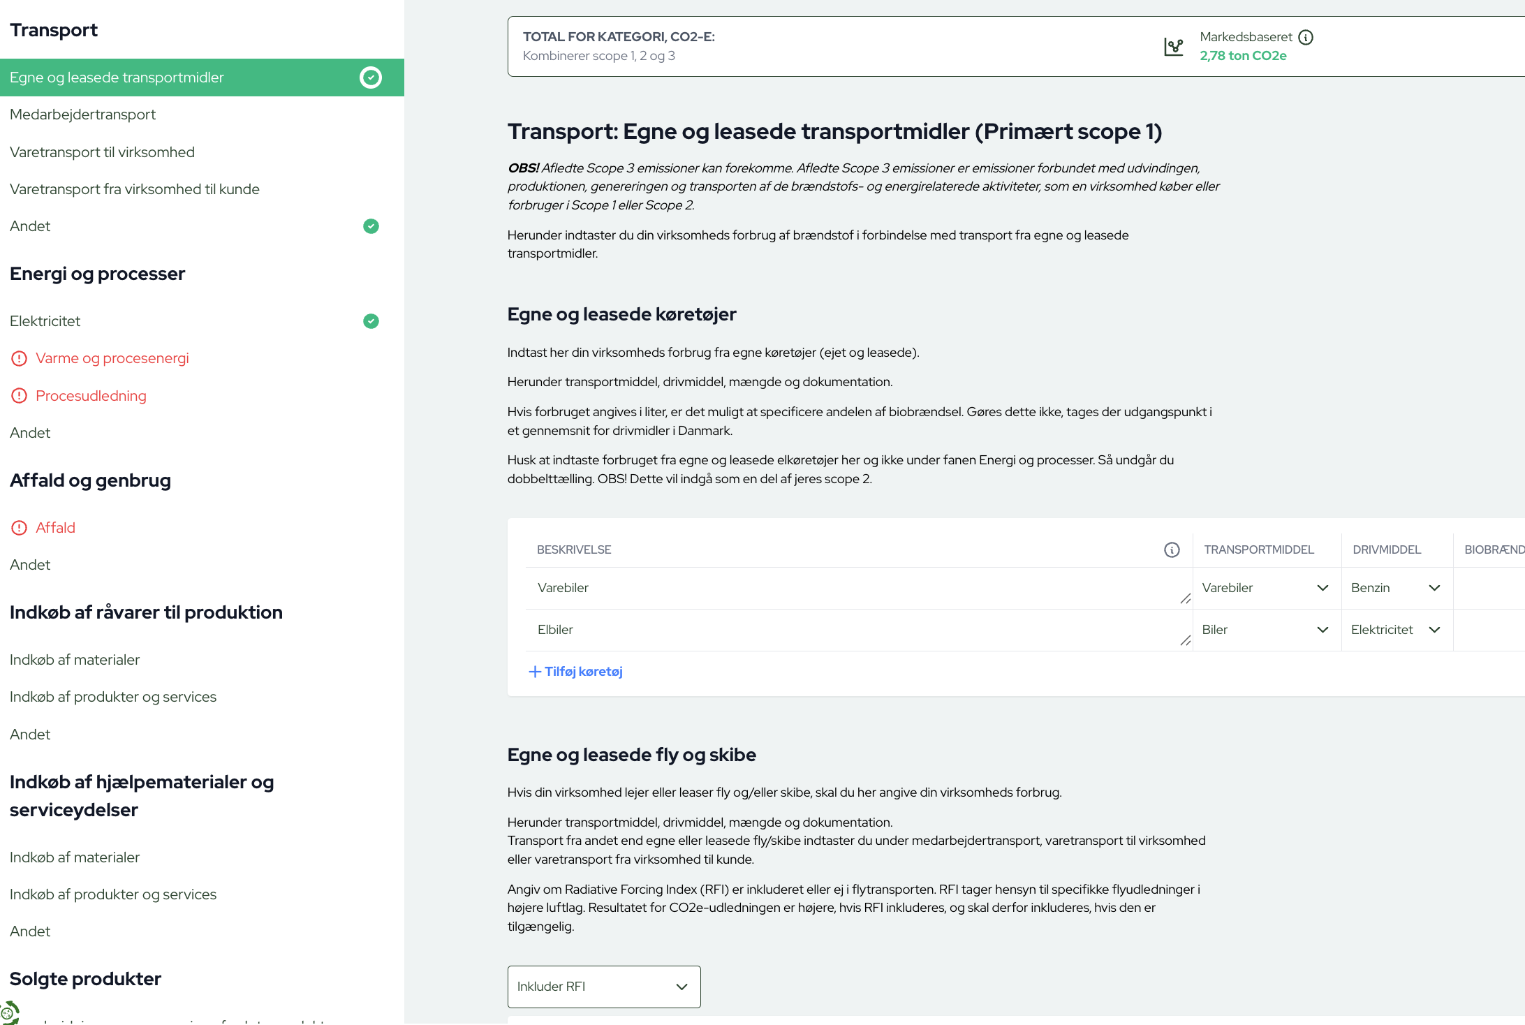Click warning icon next to Varme og procesenergi

click(x=20, y=358)
